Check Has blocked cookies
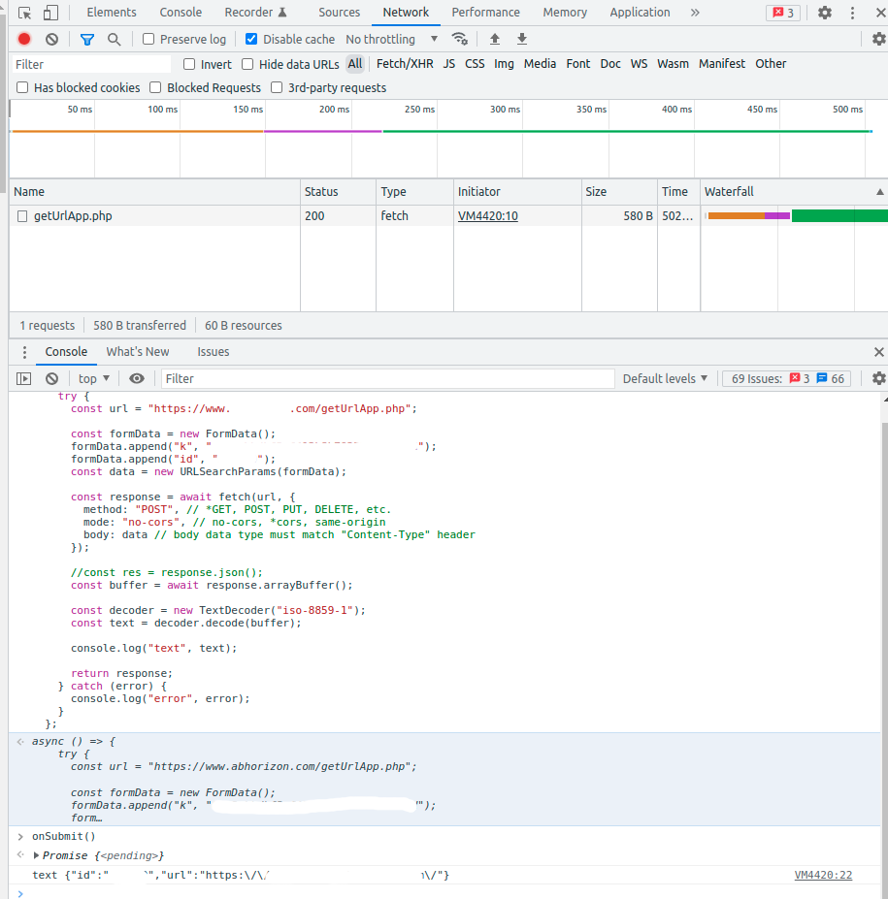This screenshot has width=888, height=899. (x=22, y=87)
